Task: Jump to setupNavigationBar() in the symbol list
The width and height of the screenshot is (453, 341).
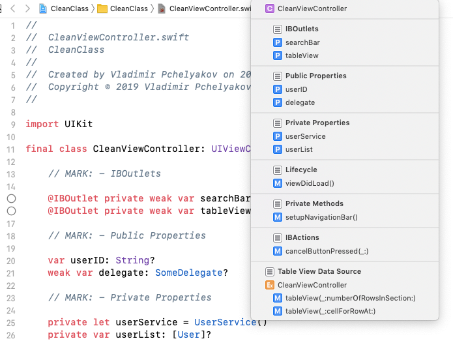Action: (321, 217)
